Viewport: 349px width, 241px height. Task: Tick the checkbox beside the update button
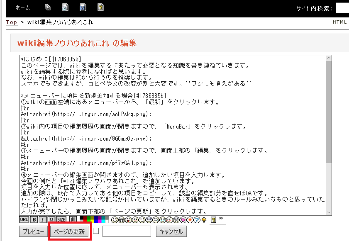click(95, 231)
